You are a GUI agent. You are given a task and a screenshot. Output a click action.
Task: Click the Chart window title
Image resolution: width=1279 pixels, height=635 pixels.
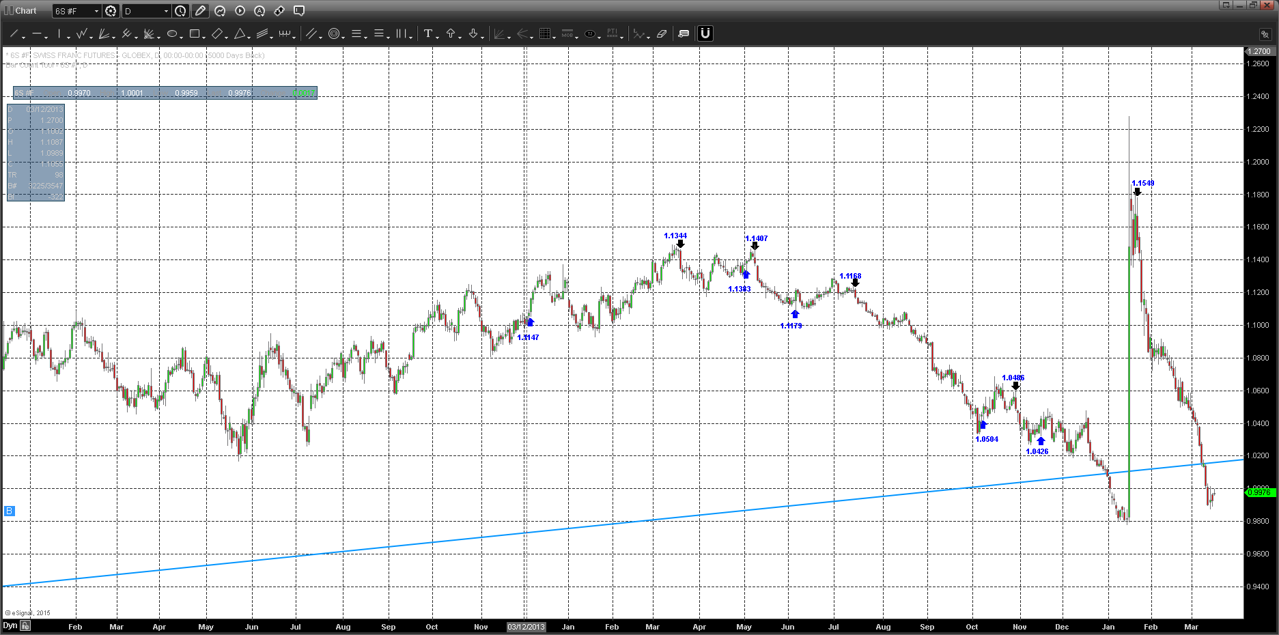click(x=26, y=11)
